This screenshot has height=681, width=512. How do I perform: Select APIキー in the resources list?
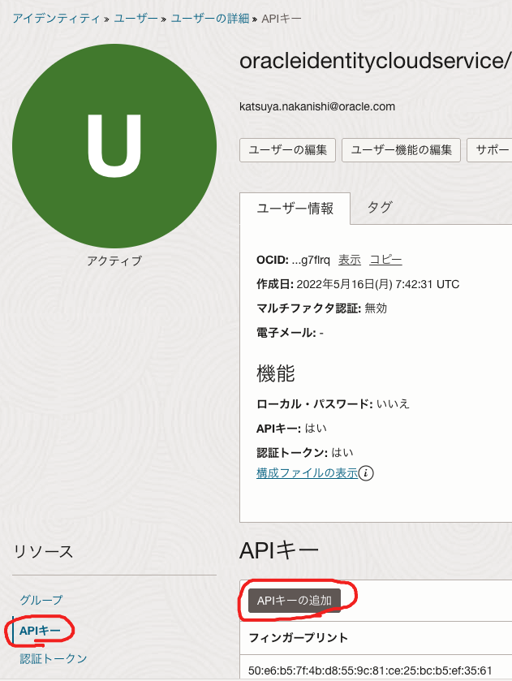click(40, 630)
